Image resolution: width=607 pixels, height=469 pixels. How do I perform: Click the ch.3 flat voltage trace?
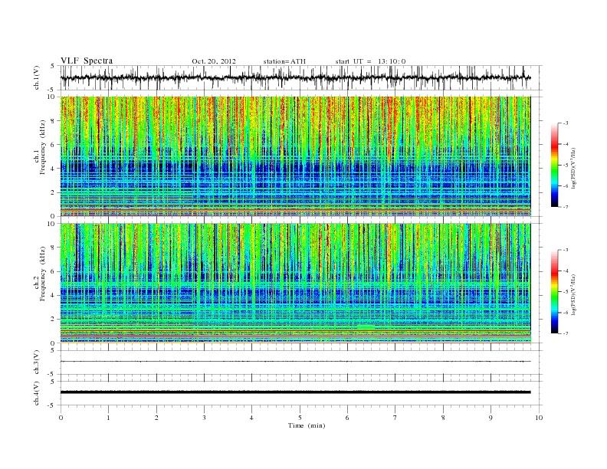coord(295,362)
